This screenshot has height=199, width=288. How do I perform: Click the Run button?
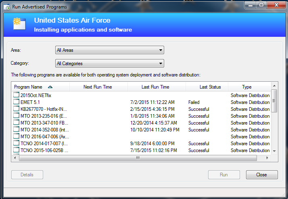223,175
